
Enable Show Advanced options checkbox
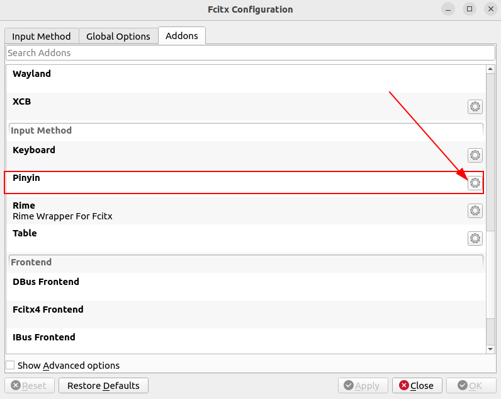pos(10,365)
